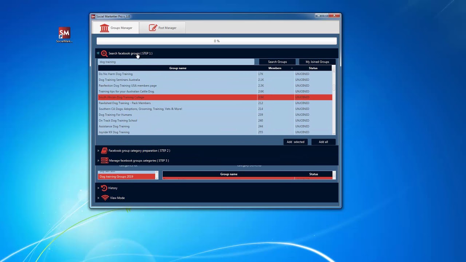This screenshot has height=262, width=466.
Task: Select the Southern CA Dogs group row
Action: pyautogui.click(x=215, y=109)
